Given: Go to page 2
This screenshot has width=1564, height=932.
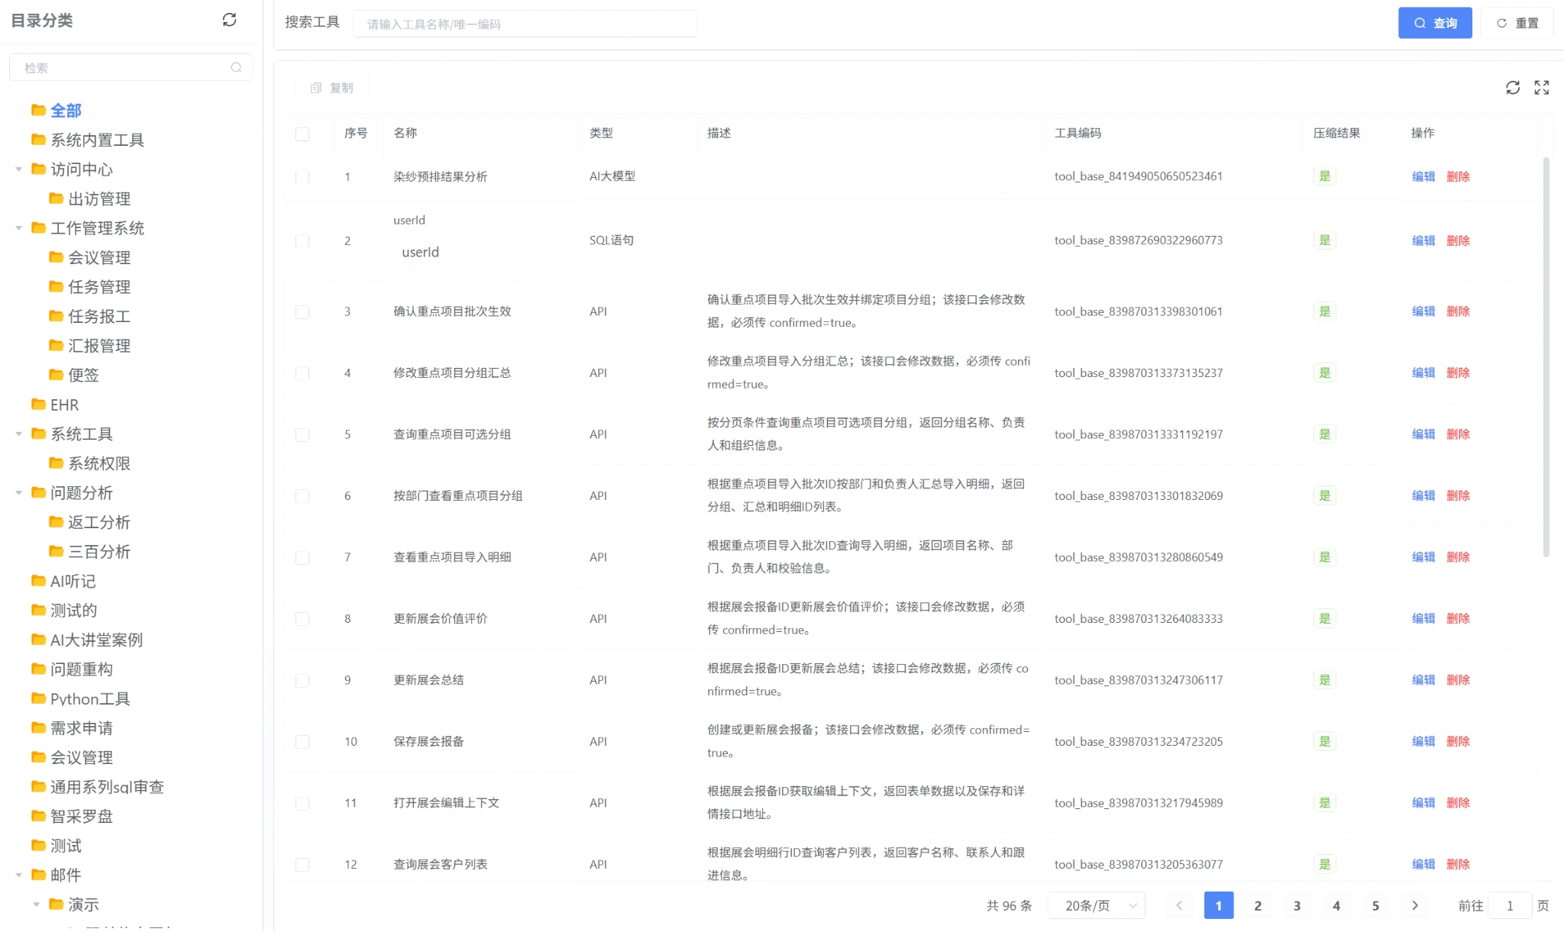Looking at the screenshot, I should [1258, 905].
